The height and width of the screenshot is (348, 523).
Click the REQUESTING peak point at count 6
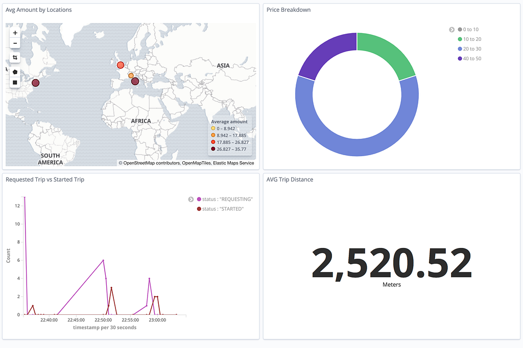click(103, 260)
